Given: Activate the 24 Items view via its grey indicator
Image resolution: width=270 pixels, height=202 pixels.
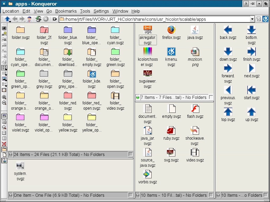Looking at the screenshot, I should pyautogui.click(x=11, y=154).
